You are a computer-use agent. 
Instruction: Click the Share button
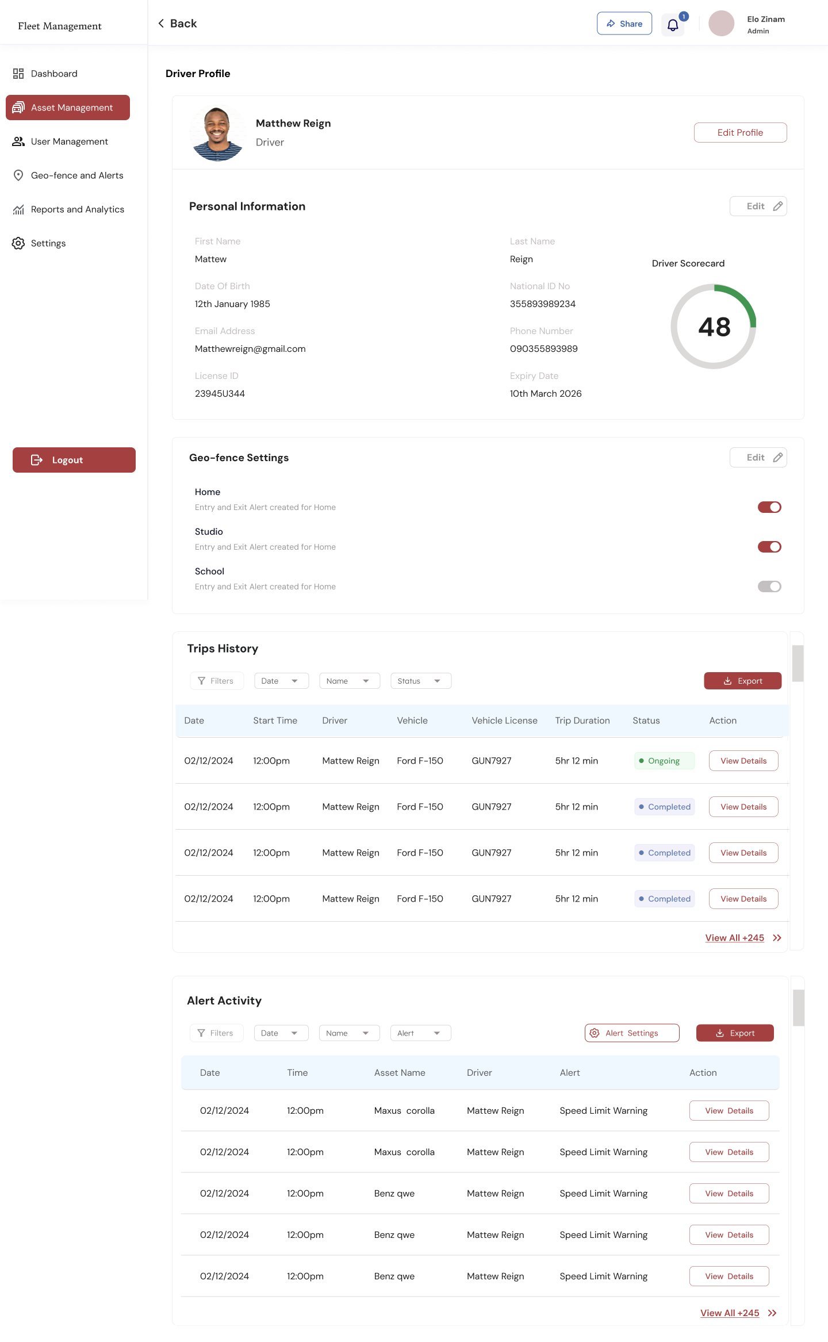click(x=624, y=24)
